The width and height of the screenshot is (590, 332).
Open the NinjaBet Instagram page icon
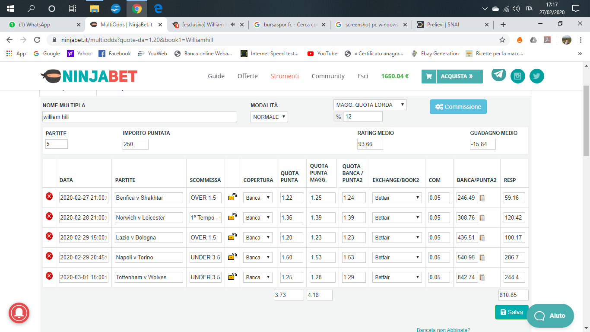[x=518, y=76]
